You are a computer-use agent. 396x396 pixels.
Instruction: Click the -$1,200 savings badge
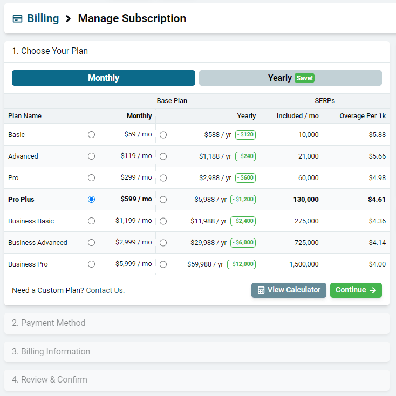(243, 200)
